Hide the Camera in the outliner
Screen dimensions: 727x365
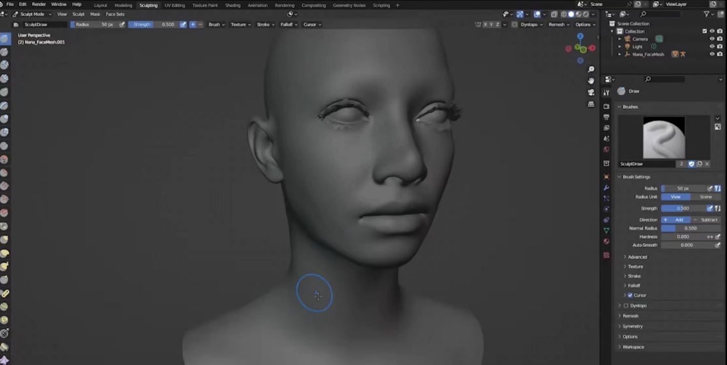coord(712,38)
